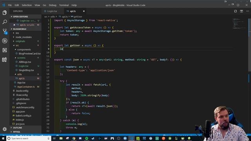Image resolution: width=251 pixels, height=141 pixels.
Task: Open Google Chrome from the taskbar
Action: pos(74,138)
